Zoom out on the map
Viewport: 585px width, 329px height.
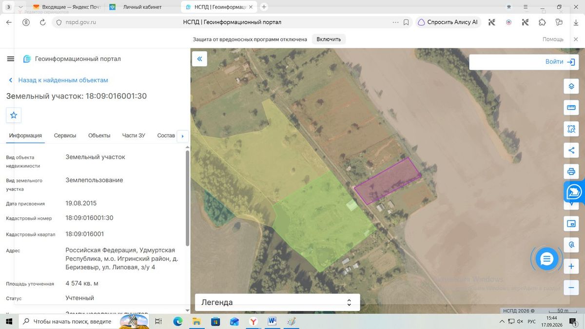pos(571,288)
